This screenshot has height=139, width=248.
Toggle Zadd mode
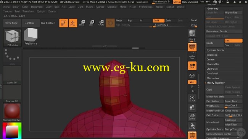tap(158, 21)
